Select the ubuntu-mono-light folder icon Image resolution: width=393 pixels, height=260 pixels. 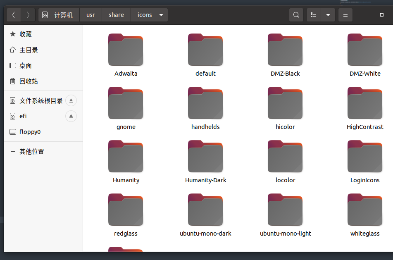click(x=285, y=210)
